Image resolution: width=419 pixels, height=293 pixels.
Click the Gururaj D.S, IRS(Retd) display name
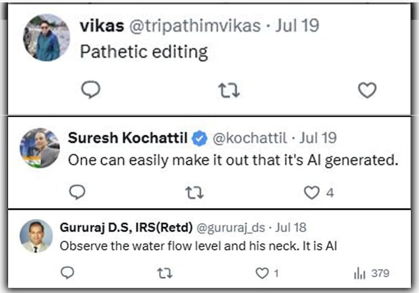tap(126, 228)
